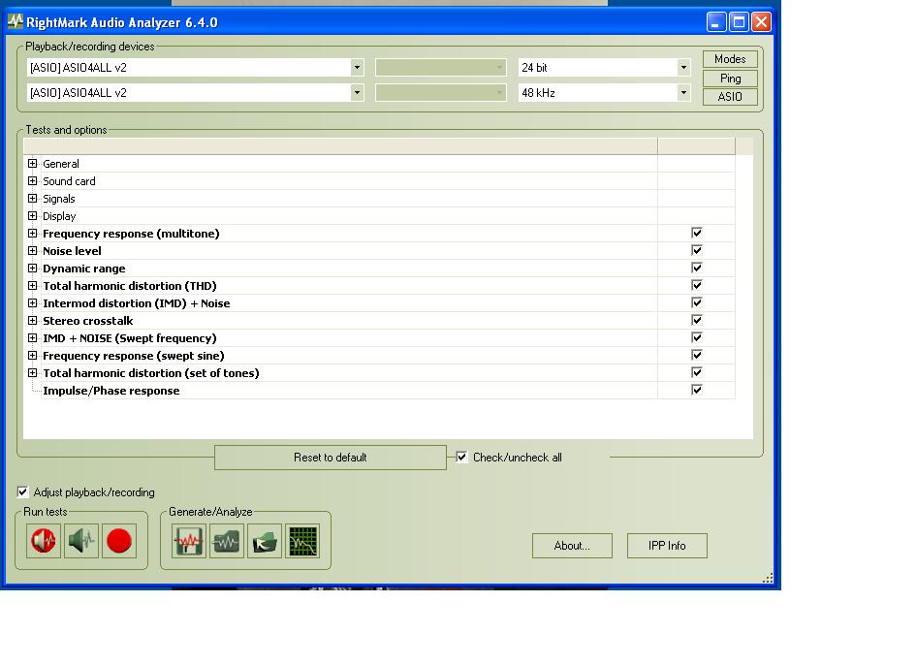Click the recording-only test speaker waveform icon

pos(81,541)
